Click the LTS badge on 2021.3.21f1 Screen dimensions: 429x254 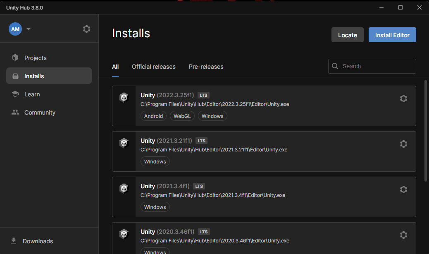202,141
